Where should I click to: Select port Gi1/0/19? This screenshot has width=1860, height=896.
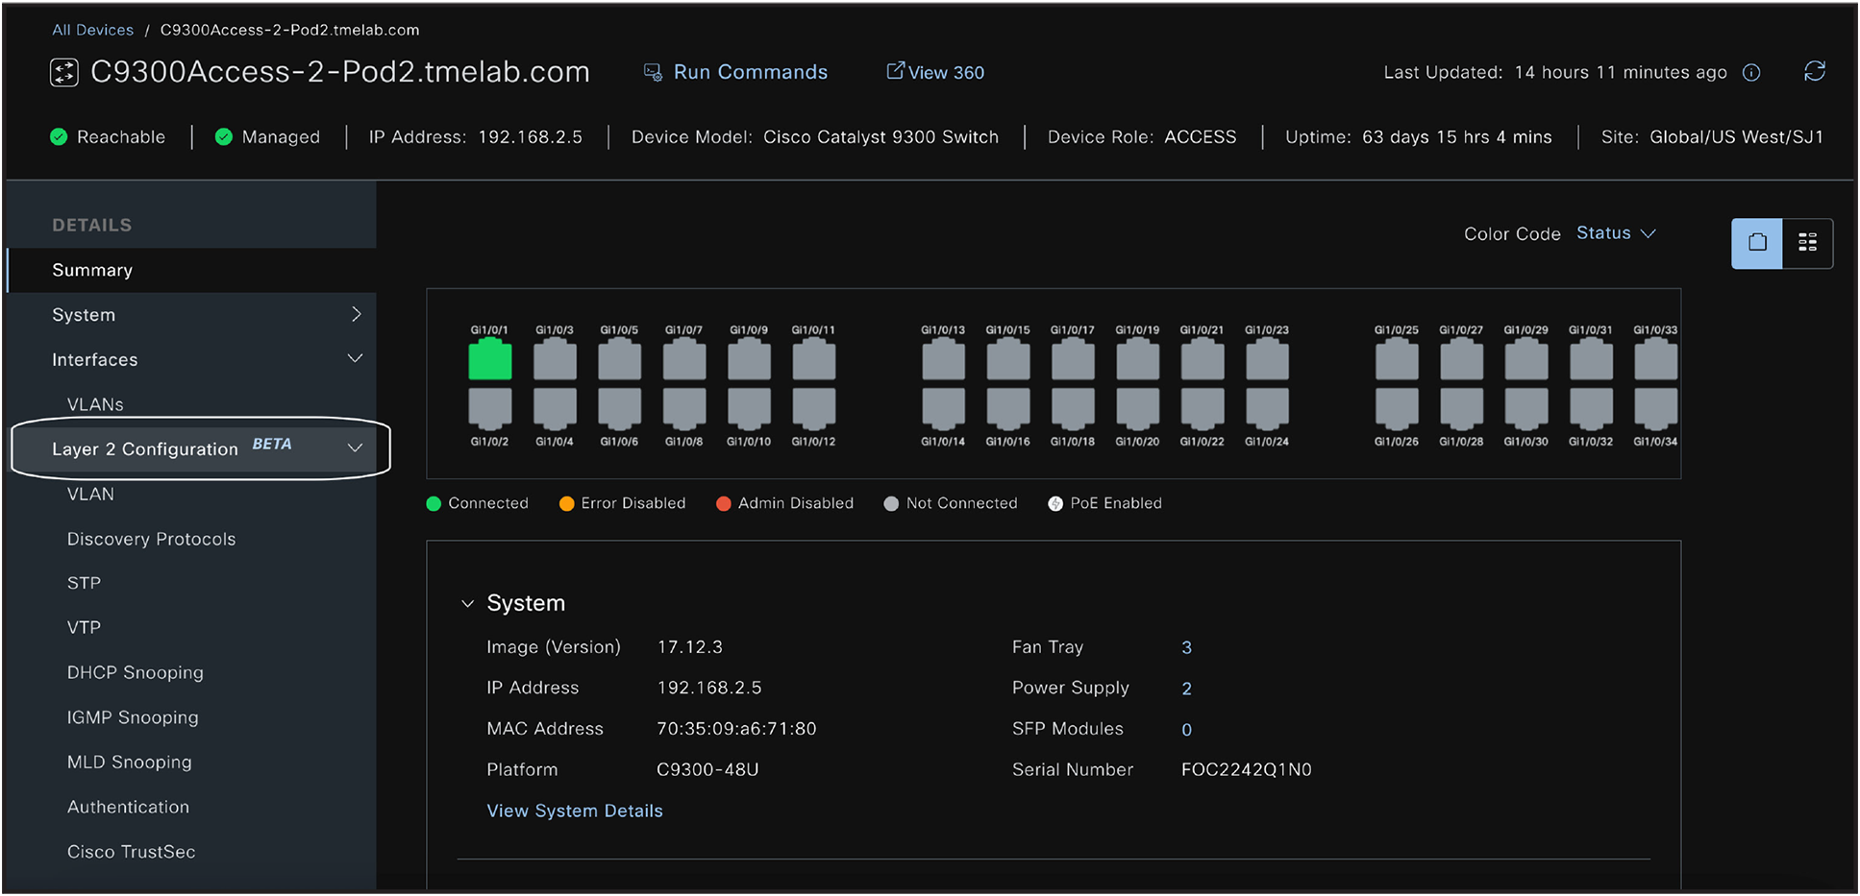pos(1138,359)
